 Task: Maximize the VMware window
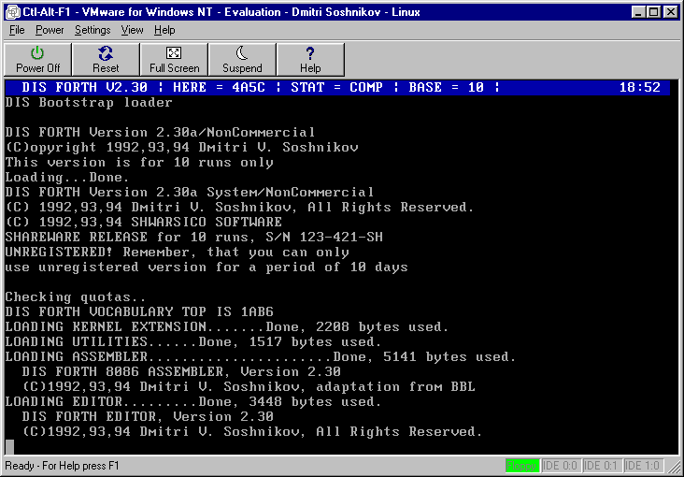click(653, 12)
